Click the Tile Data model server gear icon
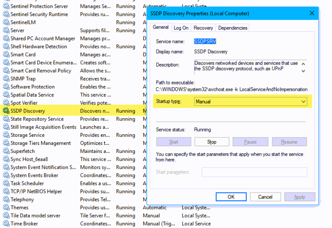Viewport: 332px width, 228px height. (x=6, y=215)
